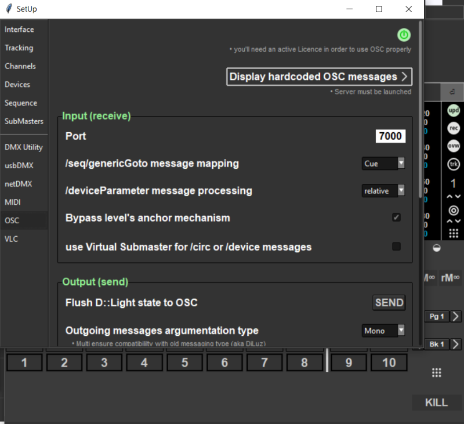Click the concentric circle target icon
464x424 pixels.
coord(454,211)
